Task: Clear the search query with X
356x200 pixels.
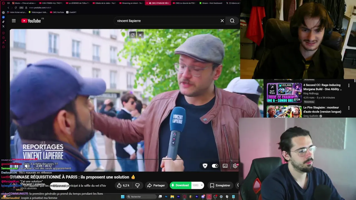Action: 222,21
